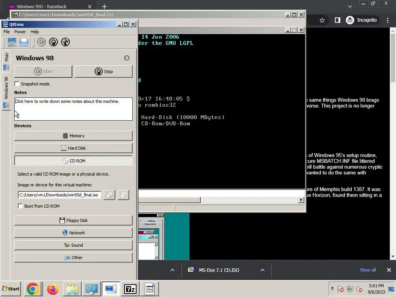Click the browse CD image file icon
Image resolution: width=396 pixels, height=297 pixels.
pos(123,195)
